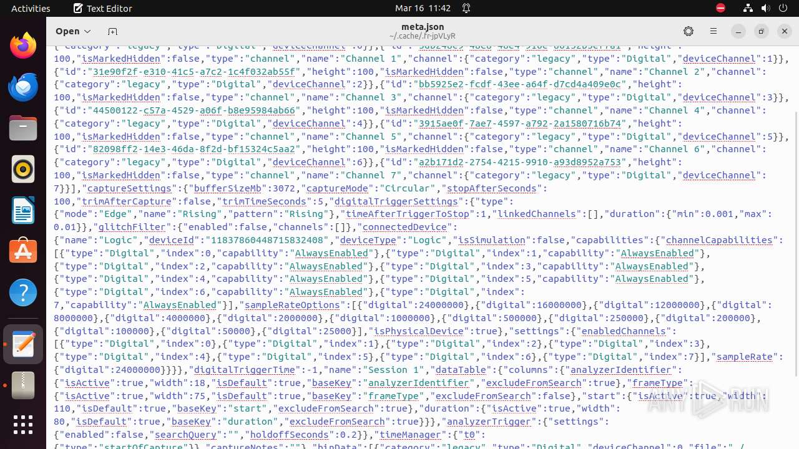This screenshot has width=799, height=449.
Task: Open the network status icon
Action: tap(748, 8)
